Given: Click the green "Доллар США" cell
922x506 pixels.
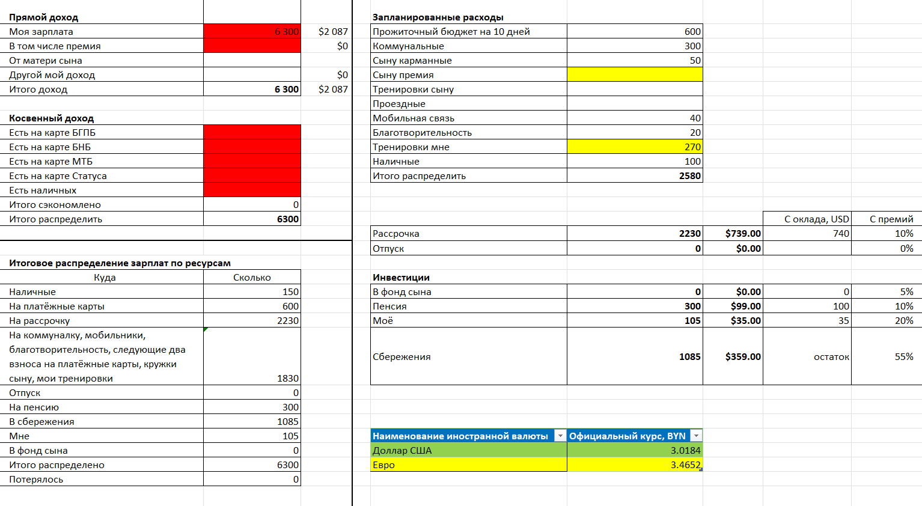Looking at the screenshot, I should point(469,450).
